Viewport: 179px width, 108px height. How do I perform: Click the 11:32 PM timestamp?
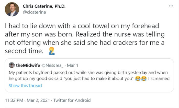pyautogui.click(x=14, y=100)
